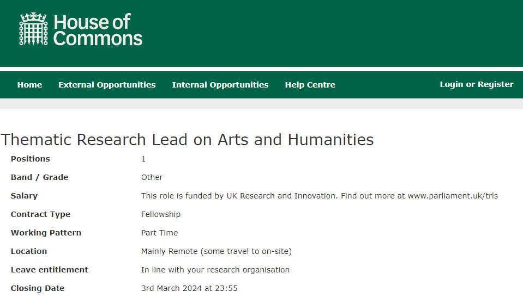Click the Salary field label
Screen dimensions: 523x298
24,196
